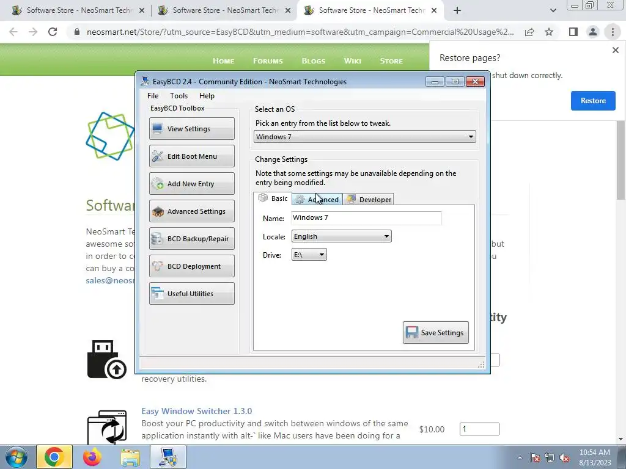Open View Settings in EasyBCD Toolbox
Image resolution: width=626 pixels, height=469 pixels.
coord(191,128)
